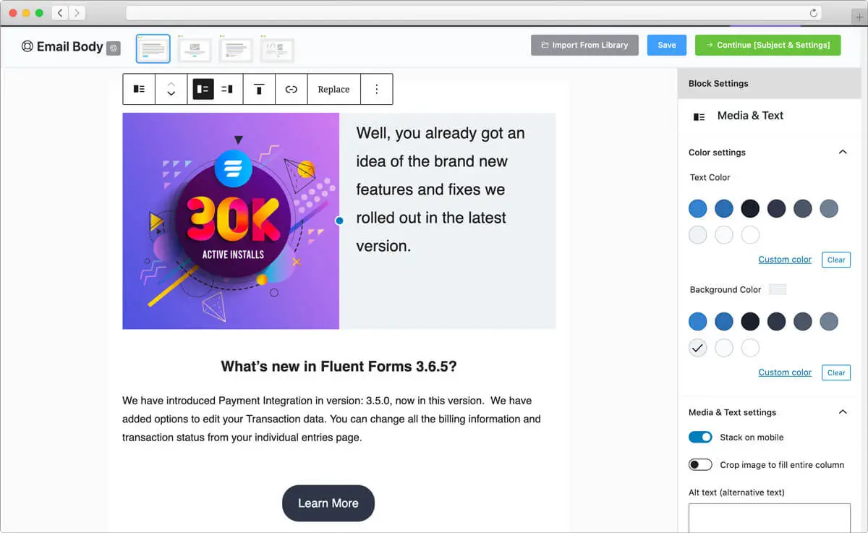
Task: Select the 'Show media on left' alignment icon
Action: click(x=203, y=89)
